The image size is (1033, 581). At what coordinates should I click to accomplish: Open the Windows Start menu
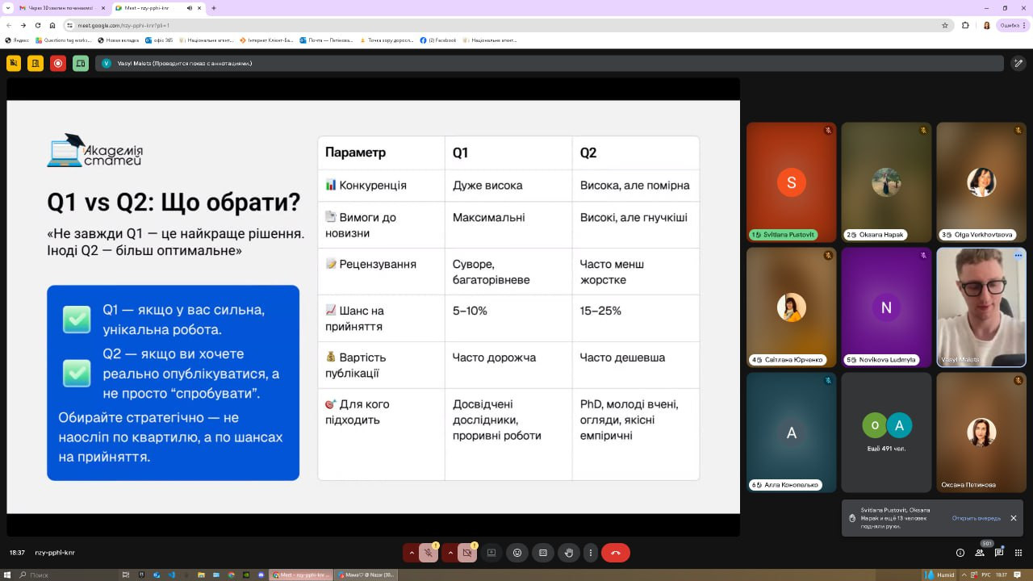pyautogui.click(x=8, y=575)
